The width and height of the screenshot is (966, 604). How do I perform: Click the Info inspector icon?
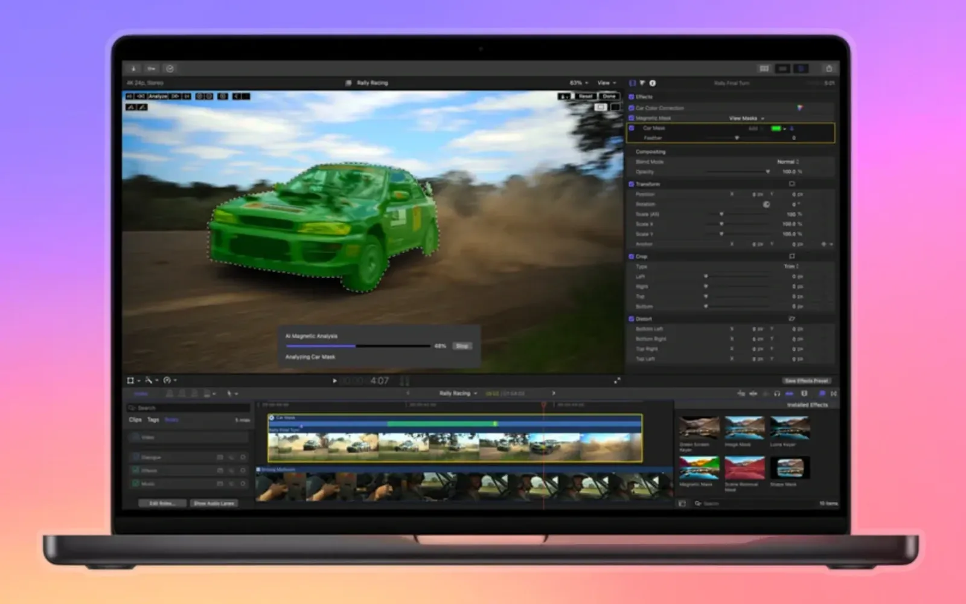[653, 83]
